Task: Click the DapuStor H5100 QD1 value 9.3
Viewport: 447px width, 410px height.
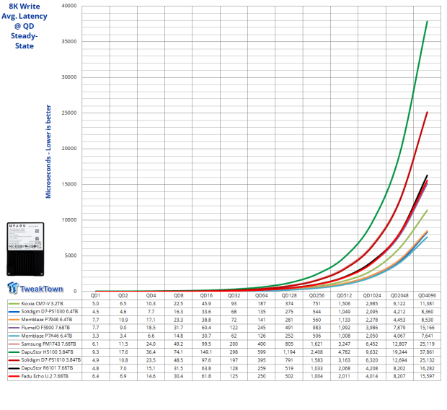Action: pos(95,352)
